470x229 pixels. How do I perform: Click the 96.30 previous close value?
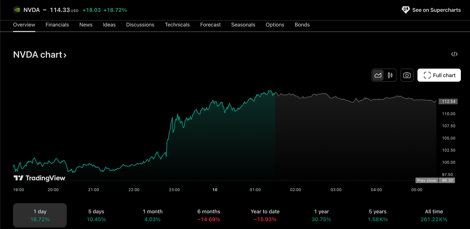(447, 180)
